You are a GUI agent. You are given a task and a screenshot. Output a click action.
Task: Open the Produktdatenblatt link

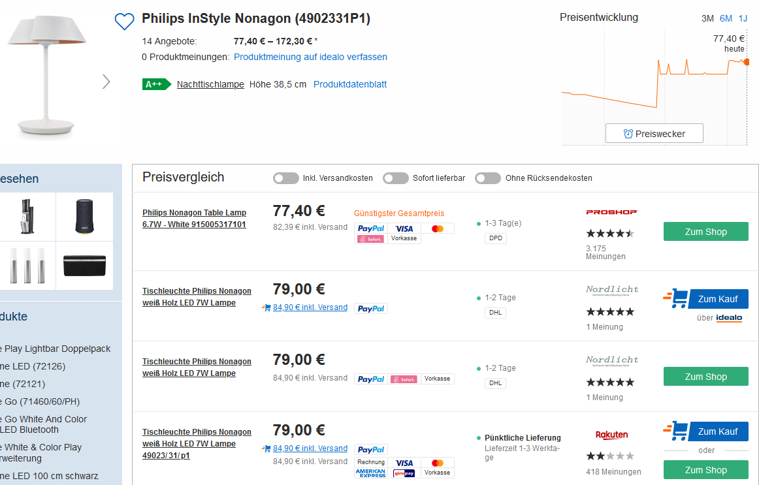[350, 84]
